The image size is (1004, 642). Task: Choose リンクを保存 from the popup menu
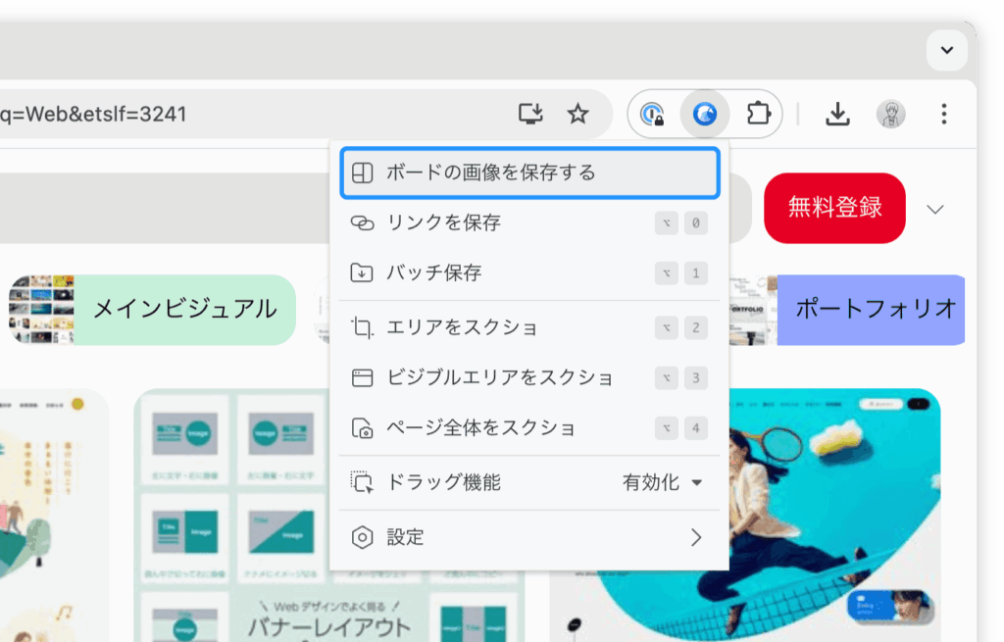tap(529, 223)
